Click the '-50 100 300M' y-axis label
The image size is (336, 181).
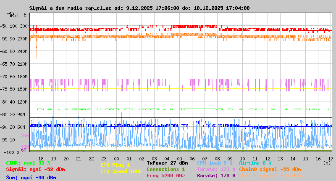(14, 26)
